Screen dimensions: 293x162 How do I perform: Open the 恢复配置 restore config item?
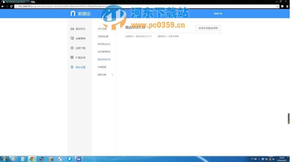(x=102, y=67)
